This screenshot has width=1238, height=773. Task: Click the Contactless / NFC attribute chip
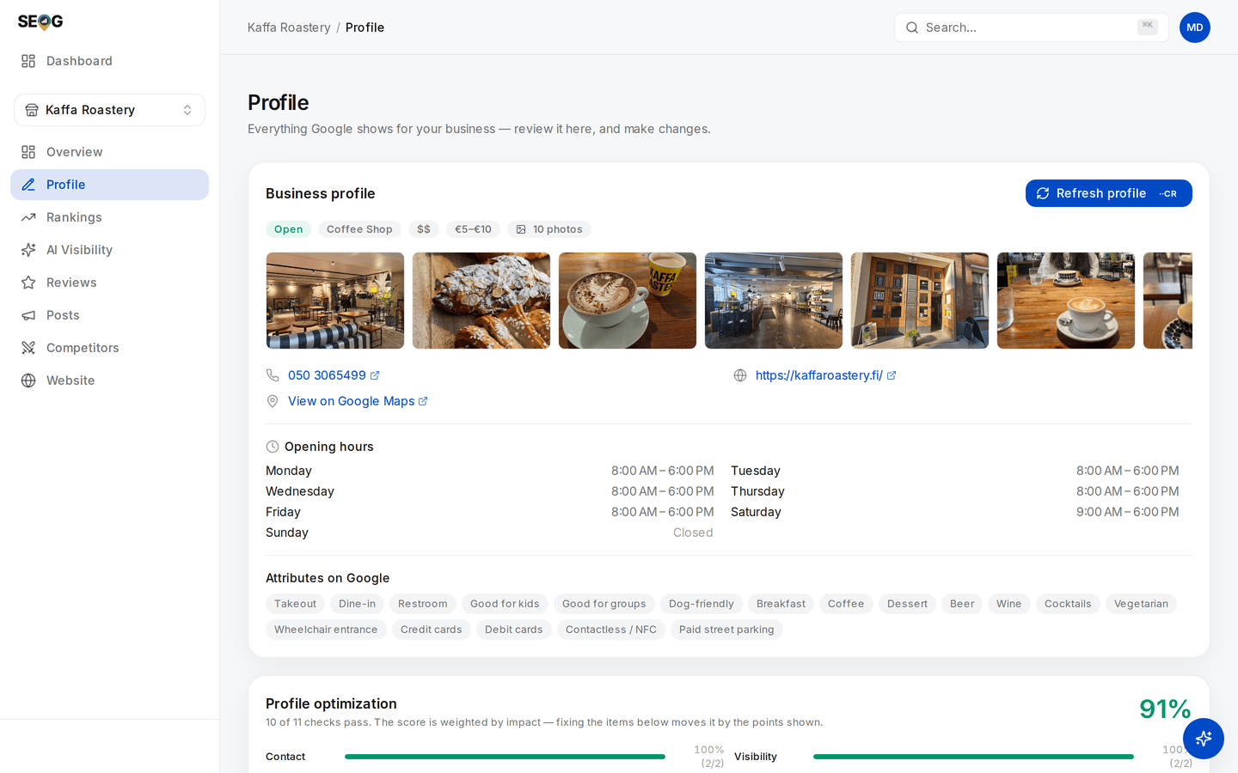tap(611, 630)
